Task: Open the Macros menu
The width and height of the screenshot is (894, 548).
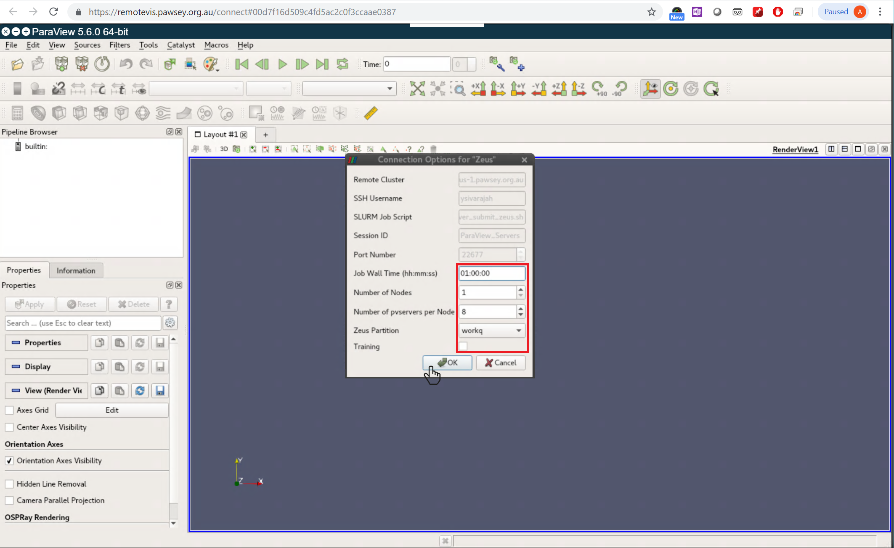Action: (x=216, y=45)
